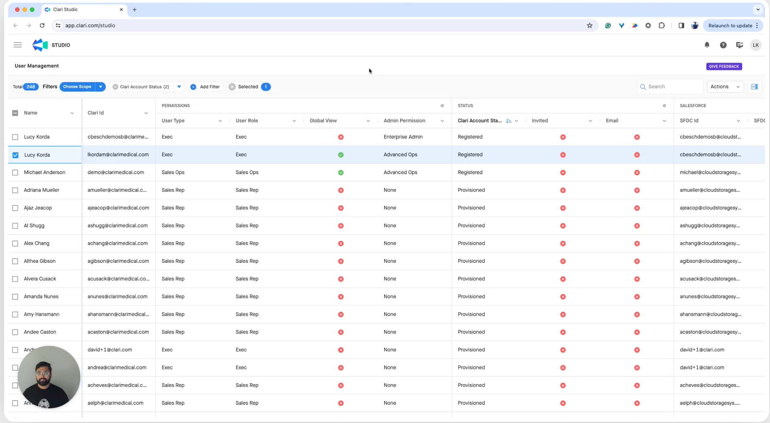Open the User Role column chevron
770x423 pixels.
[x=294, y=121]
